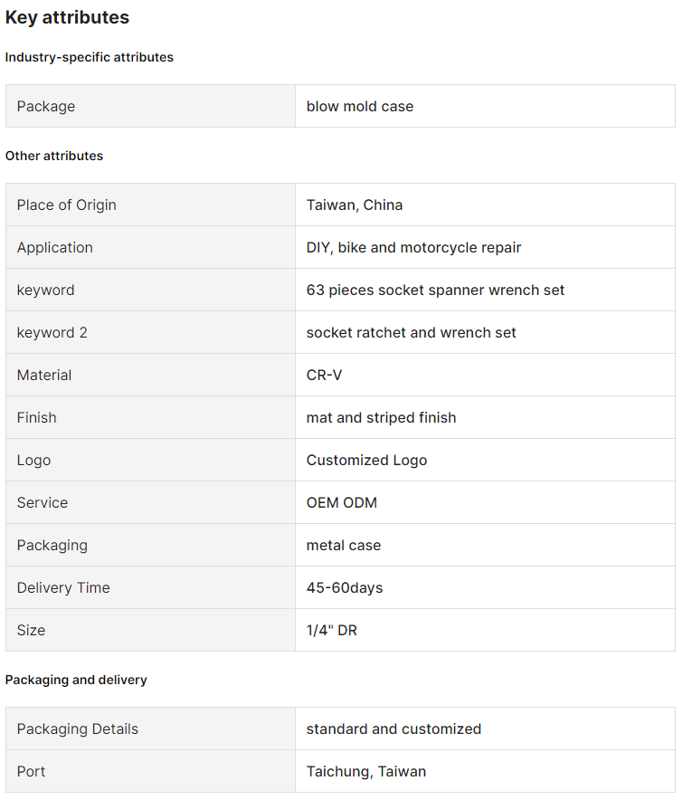The height and width of the screenshot is (800, 683).
Task: Click the Key attributes heading
Action: click(67, 17)
